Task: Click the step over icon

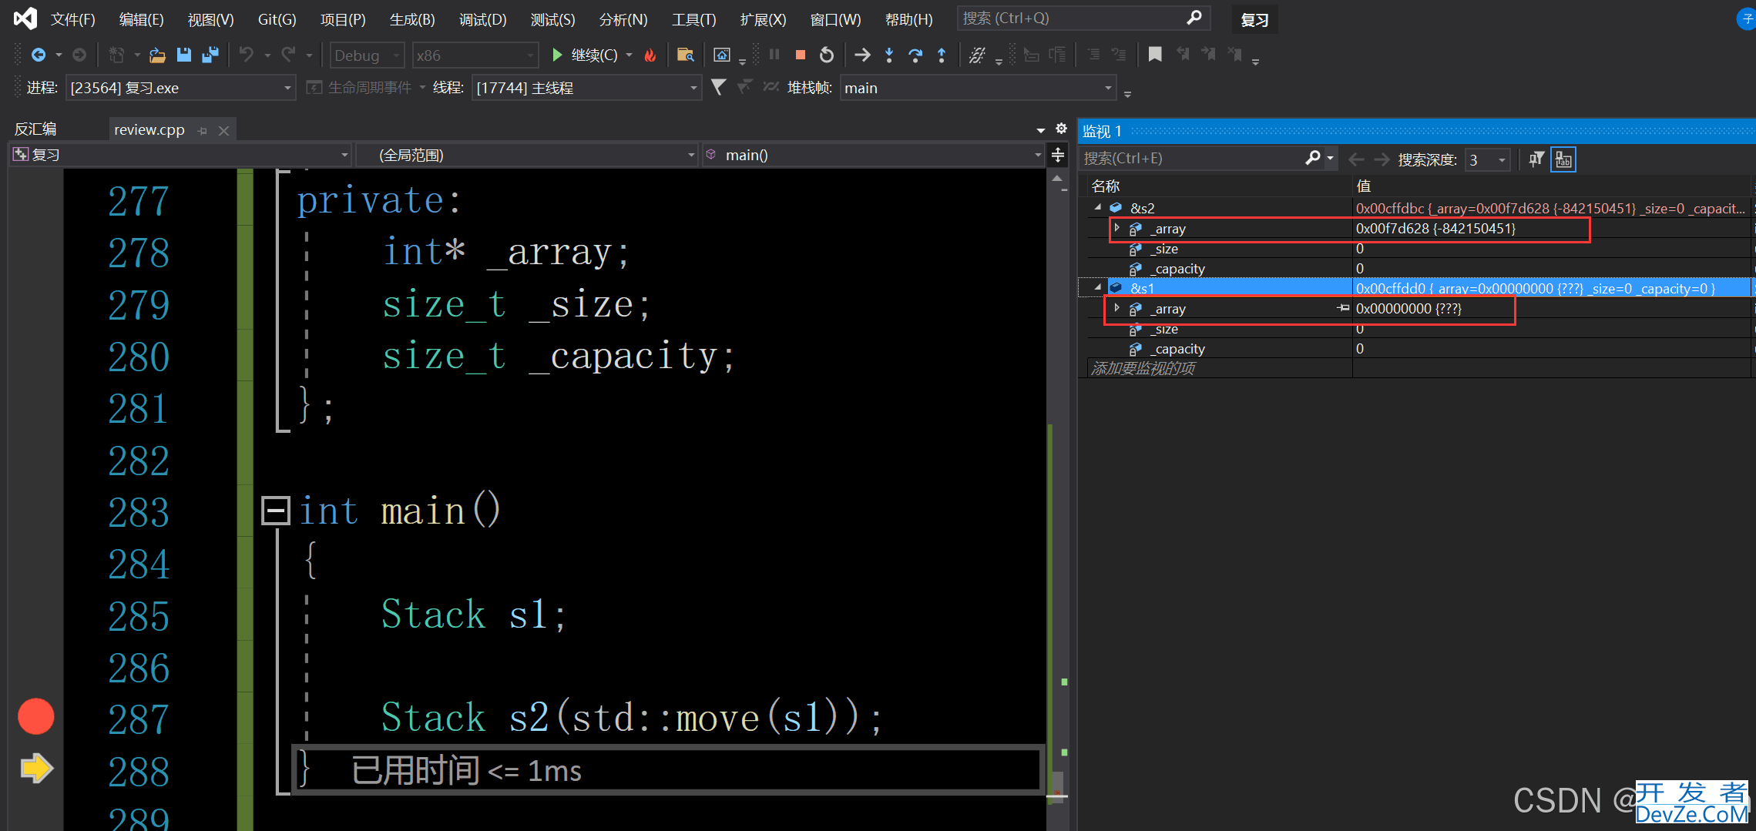Action: coord(915,55)
